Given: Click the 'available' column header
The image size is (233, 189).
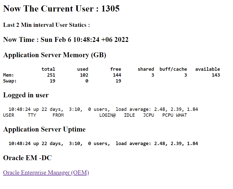Looking at the screenshot, I should [x=208, y=69].
